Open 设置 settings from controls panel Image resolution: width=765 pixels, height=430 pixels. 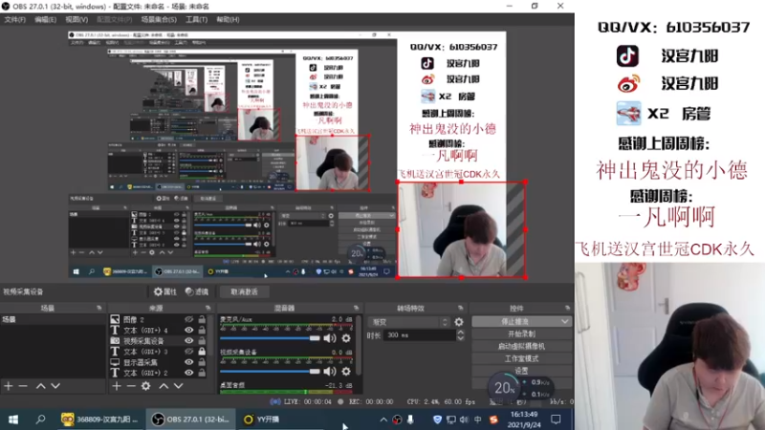(x=521, y=371)
